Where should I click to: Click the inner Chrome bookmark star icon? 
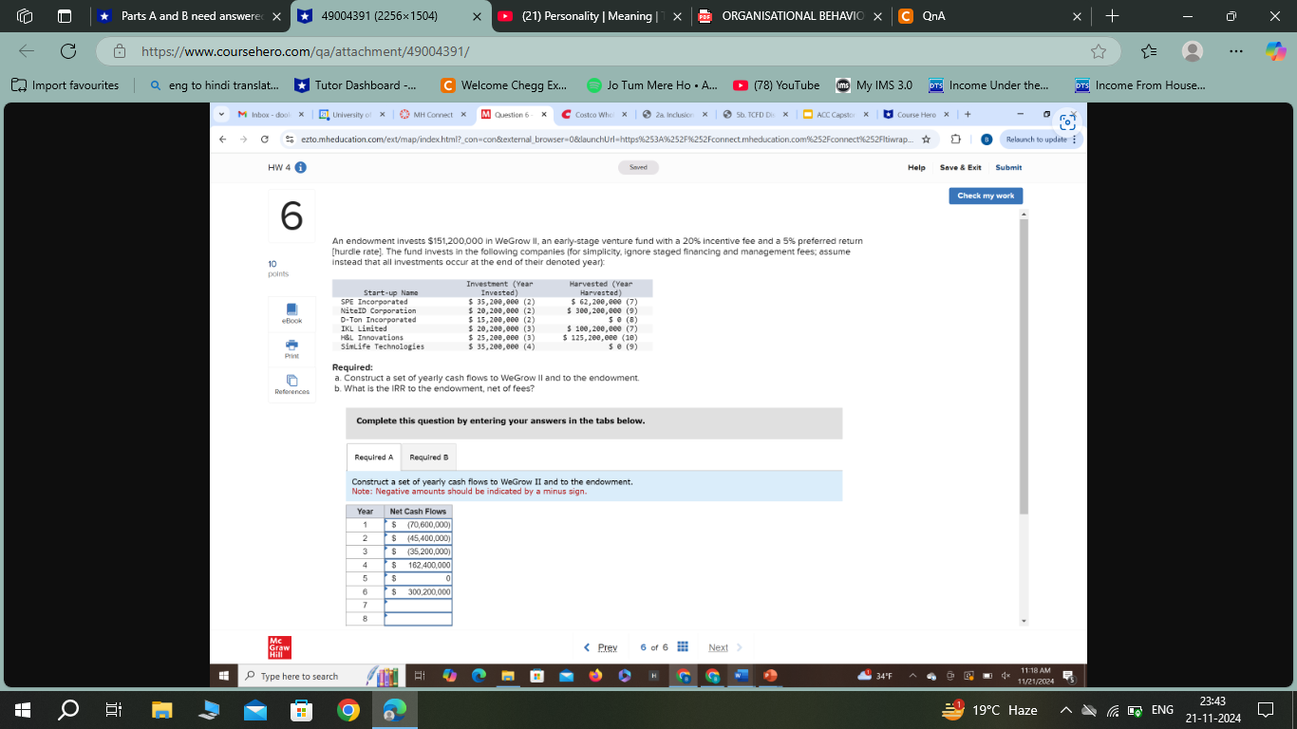926,140
